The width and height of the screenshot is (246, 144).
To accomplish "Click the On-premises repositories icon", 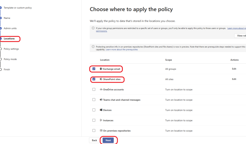I will (x=101, y=131).
